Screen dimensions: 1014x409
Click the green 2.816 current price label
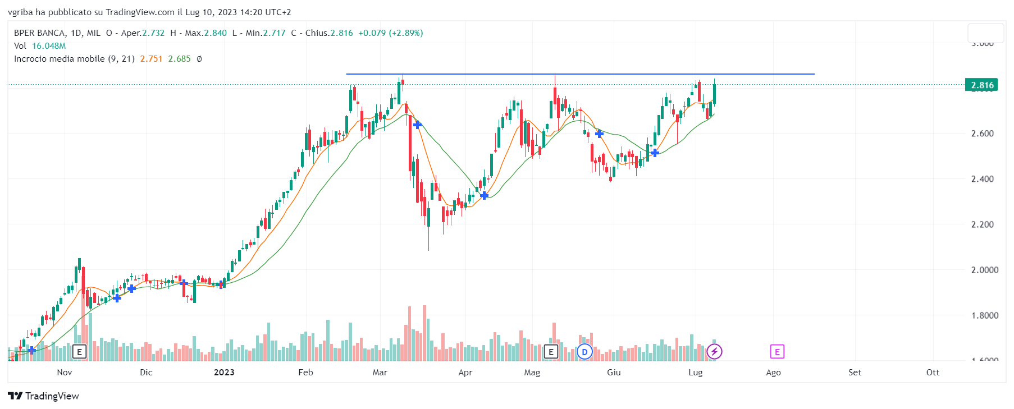pyautogui.click(x=982, y=85)
